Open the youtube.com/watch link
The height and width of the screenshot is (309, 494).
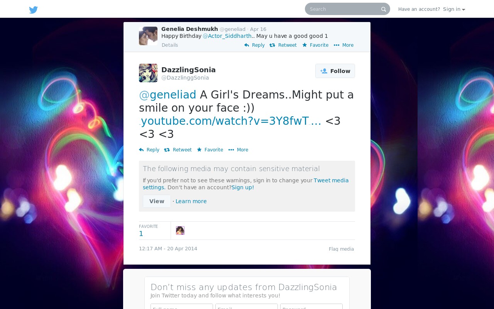pos(231,121)
